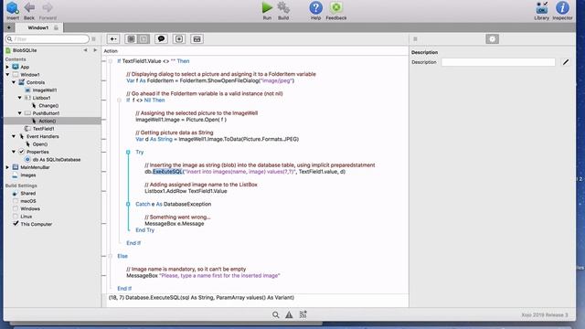Screen dimensions: 585x329
Task: Click into the navigator Filter field
Action: point(48,38)
